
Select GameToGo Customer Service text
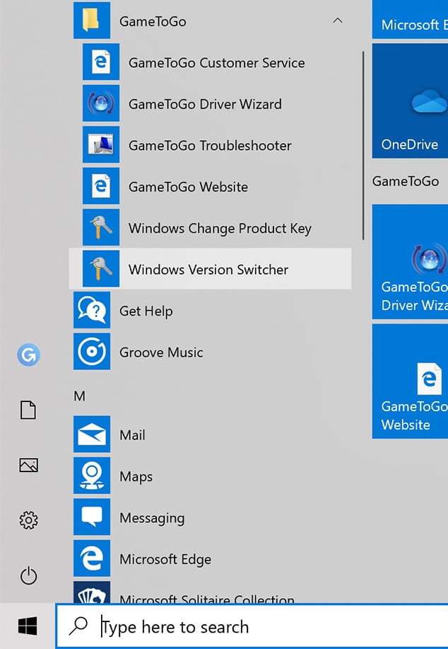click(216, 62)
